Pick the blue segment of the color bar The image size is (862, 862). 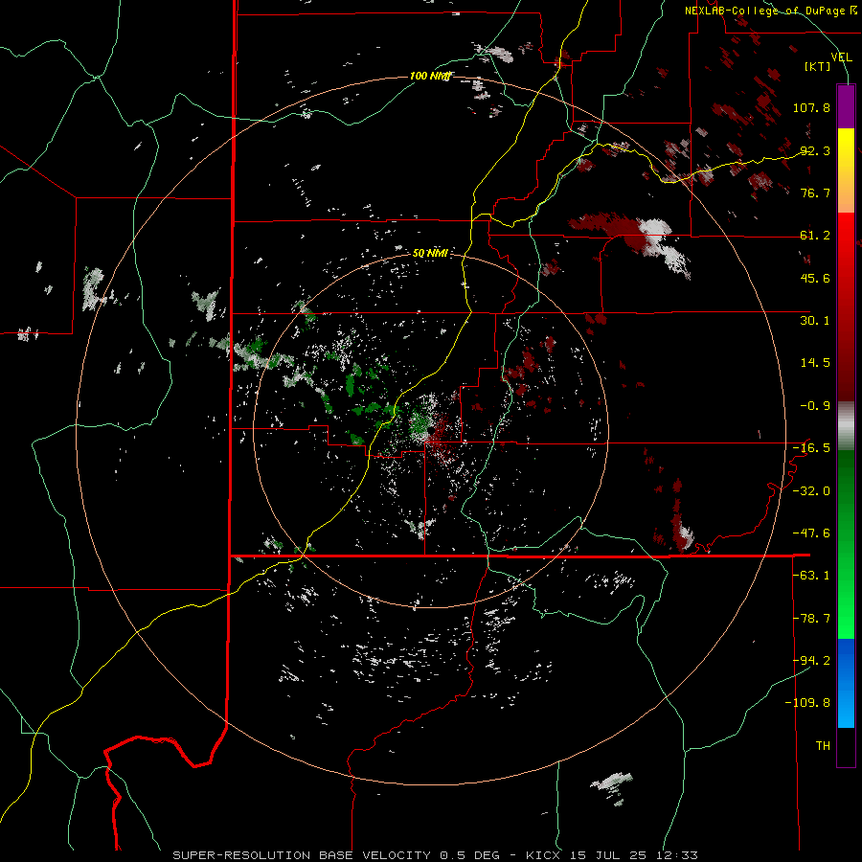coord(846,683)
